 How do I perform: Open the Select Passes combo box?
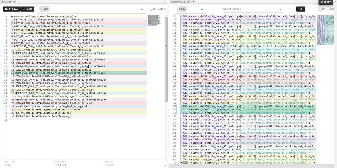[251, 9]
